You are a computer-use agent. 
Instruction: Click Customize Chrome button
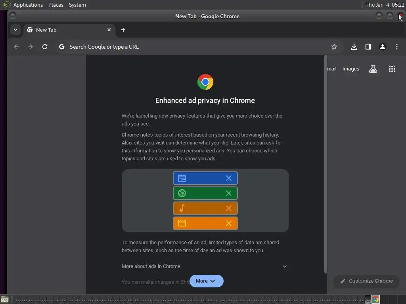[x=366, y=281]
